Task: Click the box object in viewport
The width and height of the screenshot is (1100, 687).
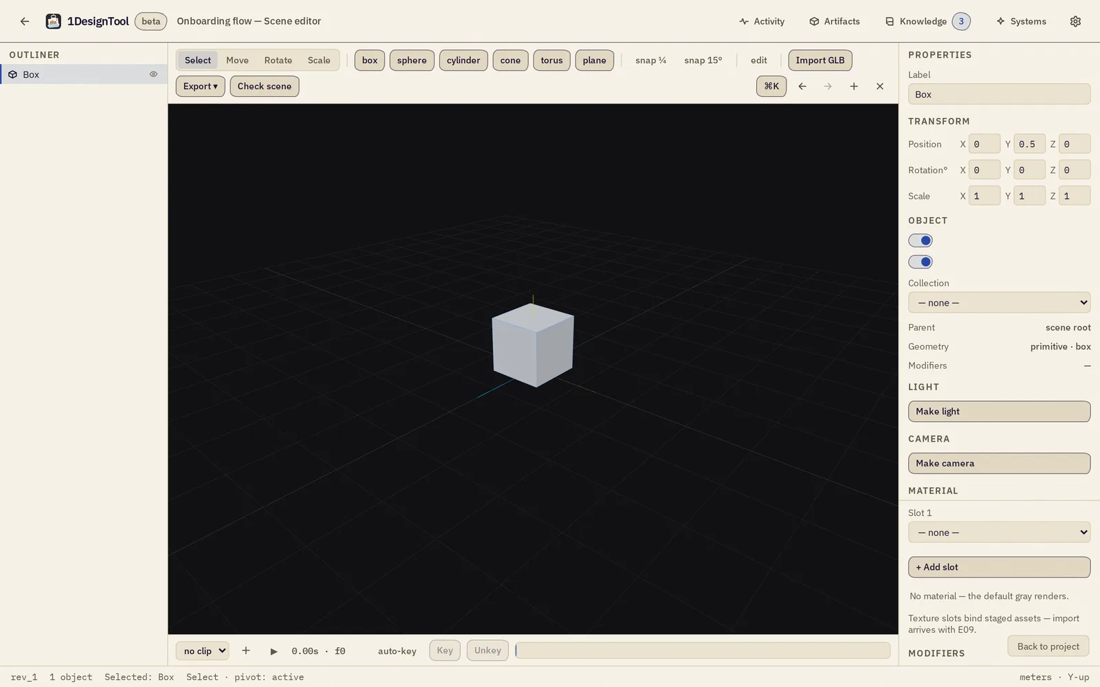Action: point(533,346)
